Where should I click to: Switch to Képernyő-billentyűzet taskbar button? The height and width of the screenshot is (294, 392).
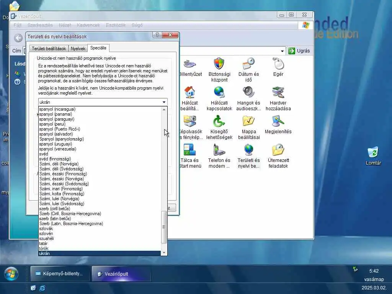(60, 273)
